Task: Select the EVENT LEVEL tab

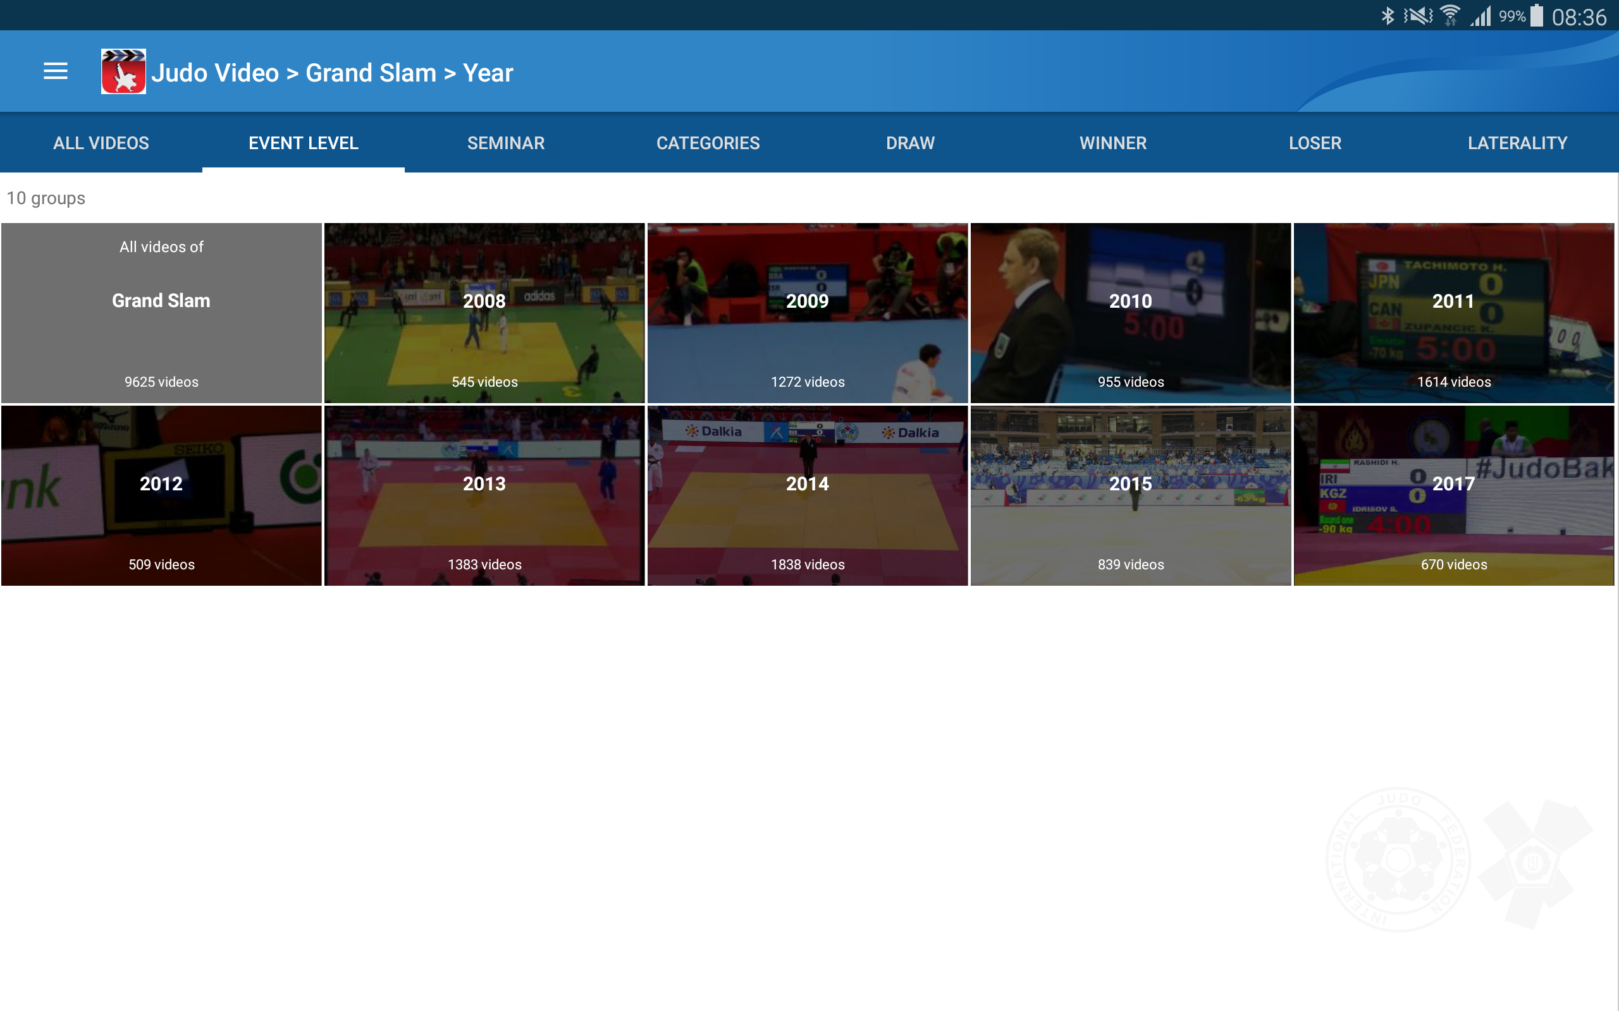Action: (x=304, y=142)
